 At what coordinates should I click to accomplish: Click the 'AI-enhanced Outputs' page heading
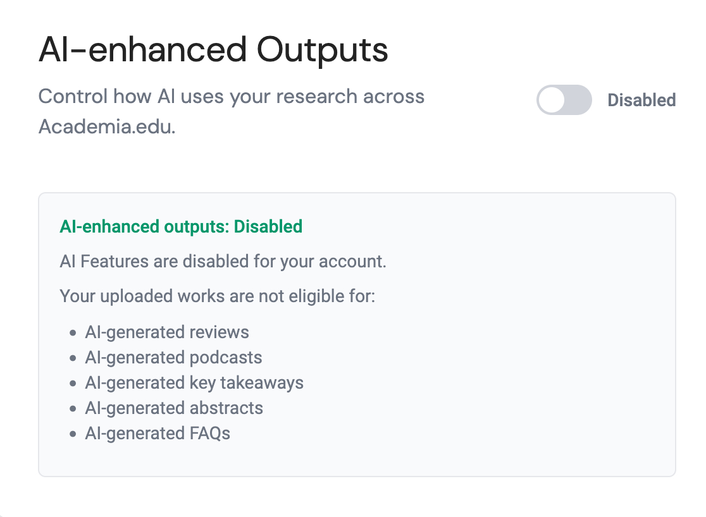(x=213, y=50)
